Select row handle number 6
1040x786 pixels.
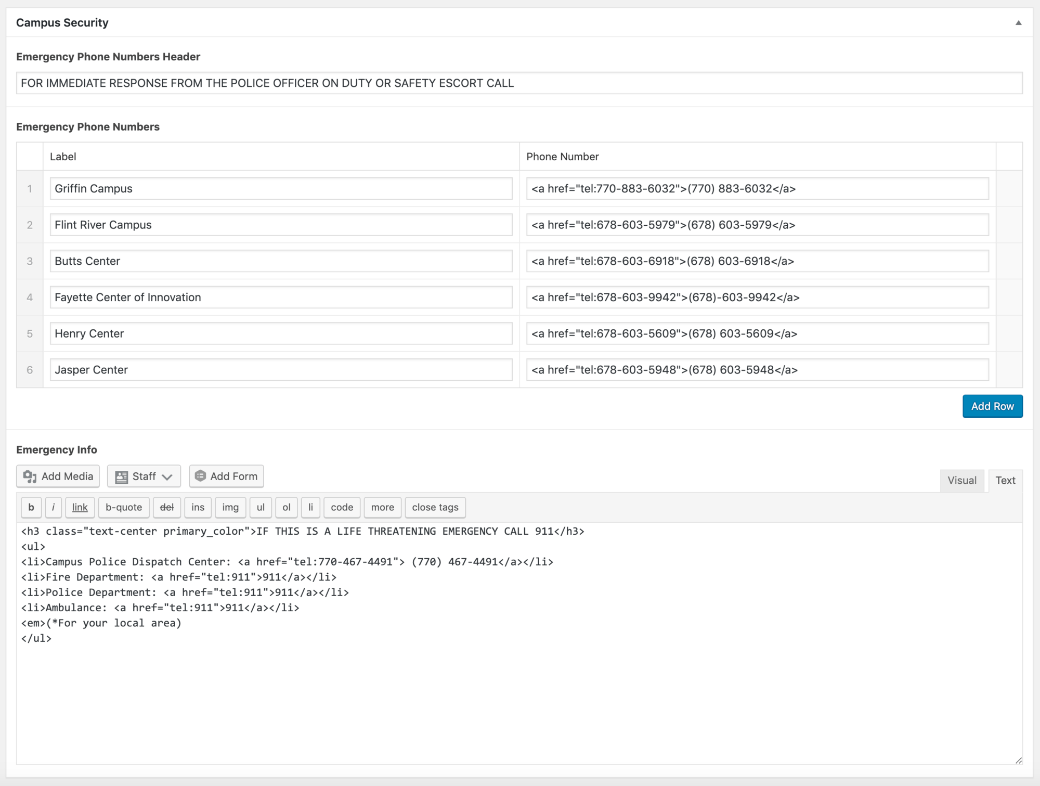point(30,370)
